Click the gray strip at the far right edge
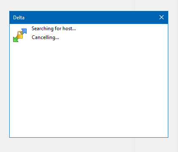The width and height of the screenshot is (178, 152). pyautogui.click(x=177, y=76)
